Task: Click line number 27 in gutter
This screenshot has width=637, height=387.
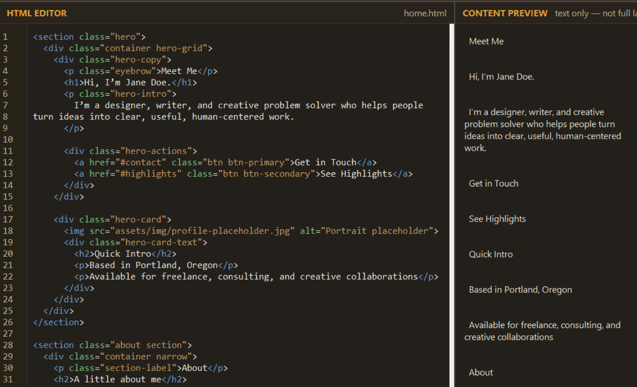Action: pyautogui.click(x=8, y=334)
